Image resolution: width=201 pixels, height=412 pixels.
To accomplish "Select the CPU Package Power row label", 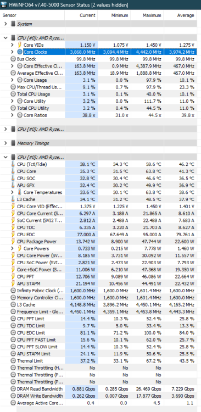I will coord(37,242).
